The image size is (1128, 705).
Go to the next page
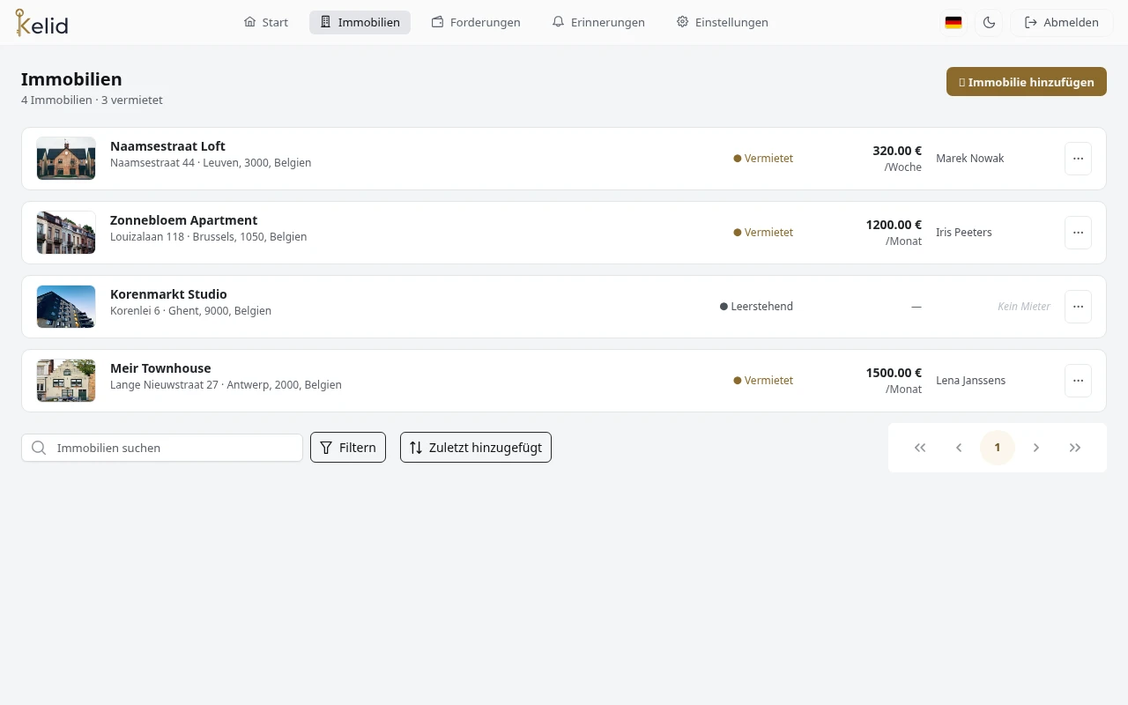tap(1036, 448)
